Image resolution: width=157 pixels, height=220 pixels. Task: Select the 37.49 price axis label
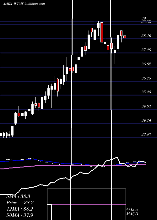click(146, 50)
